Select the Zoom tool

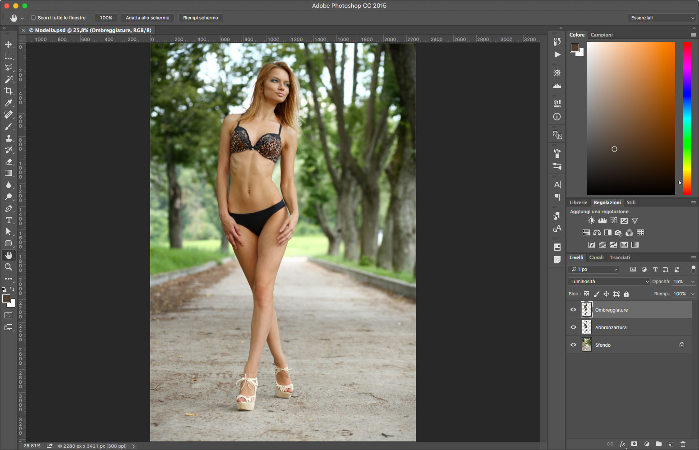(x=9, y=267)
